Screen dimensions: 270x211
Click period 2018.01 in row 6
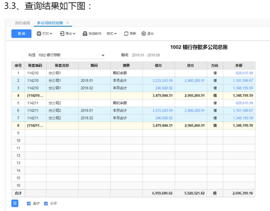87,111
